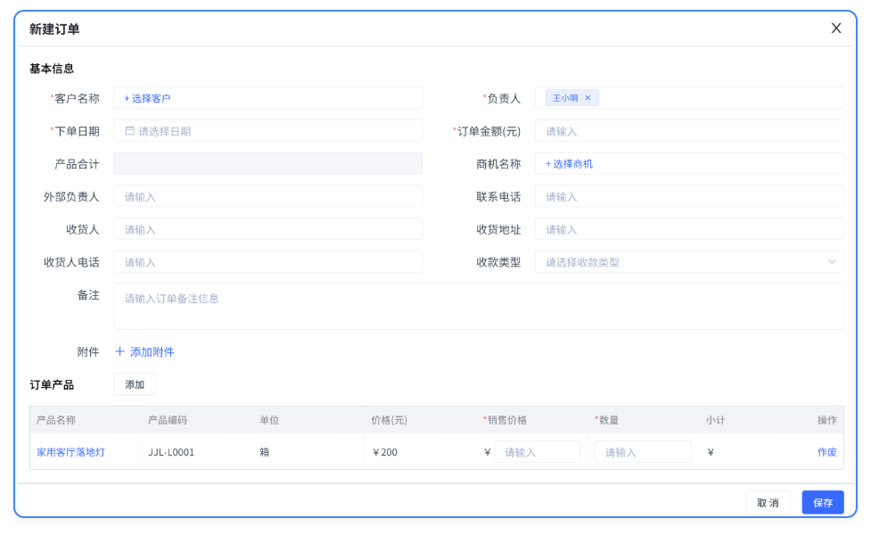Image resolution: width=871 pixels, height=535 pixels.
Task: Click the 外部负责人 input field
Action: pos(267,197)
